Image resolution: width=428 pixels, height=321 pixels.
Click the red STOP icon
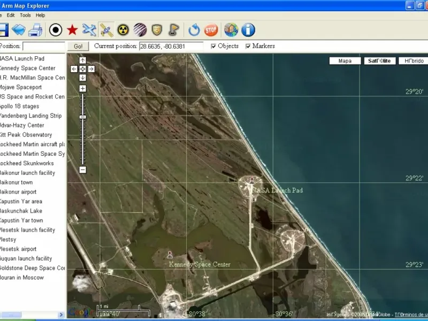[x=211, y=30]
